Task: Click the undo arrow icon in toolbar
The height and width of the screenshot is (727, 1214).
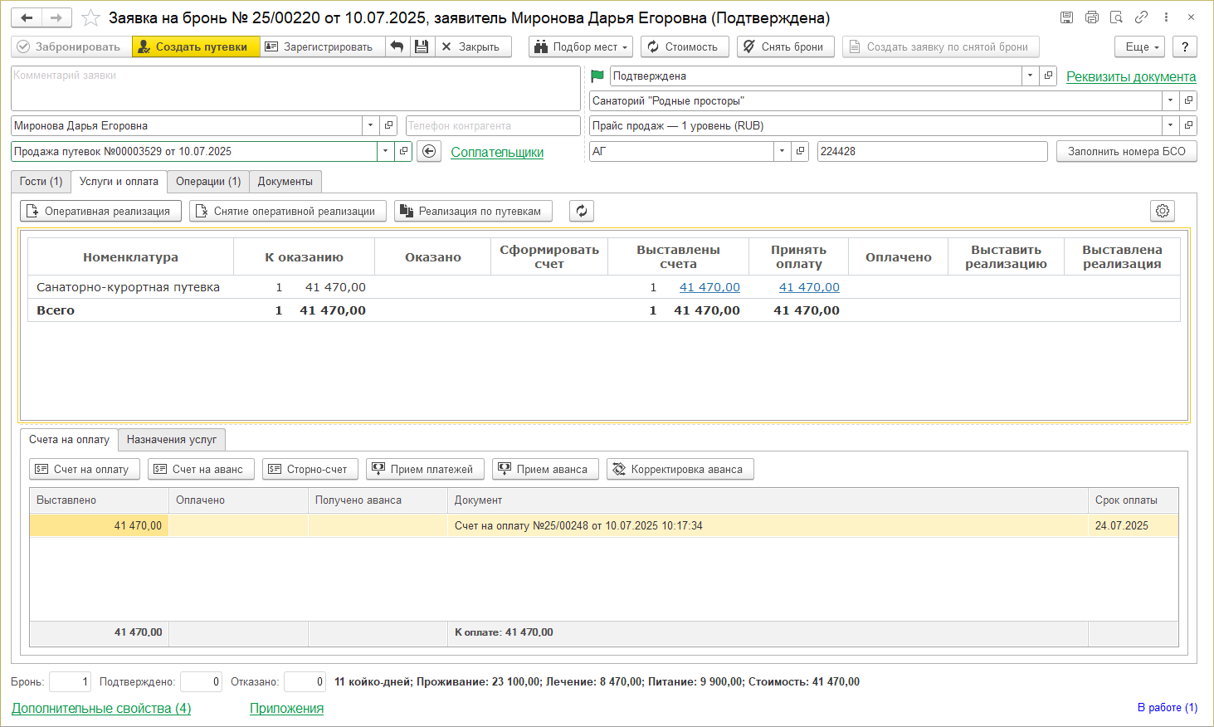Action: [x=397, y=47]
